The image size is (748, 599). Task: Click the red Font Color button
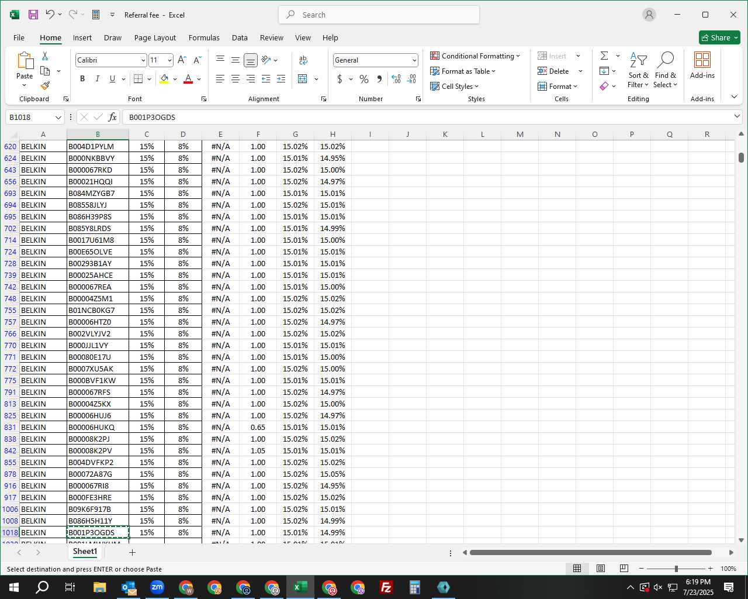[188, 78]
